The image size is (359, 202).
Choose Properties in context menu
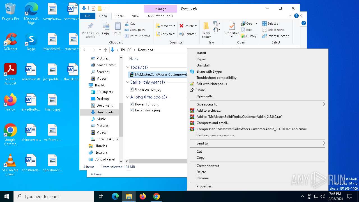(257, 186)
